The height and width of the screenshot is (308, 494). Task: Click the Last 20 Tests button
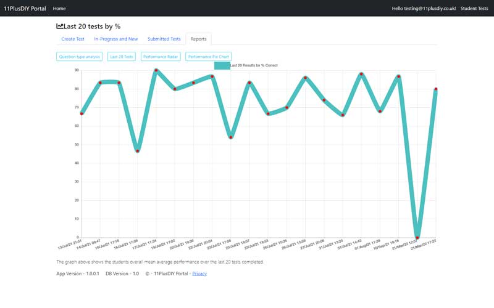click(122, 57)
